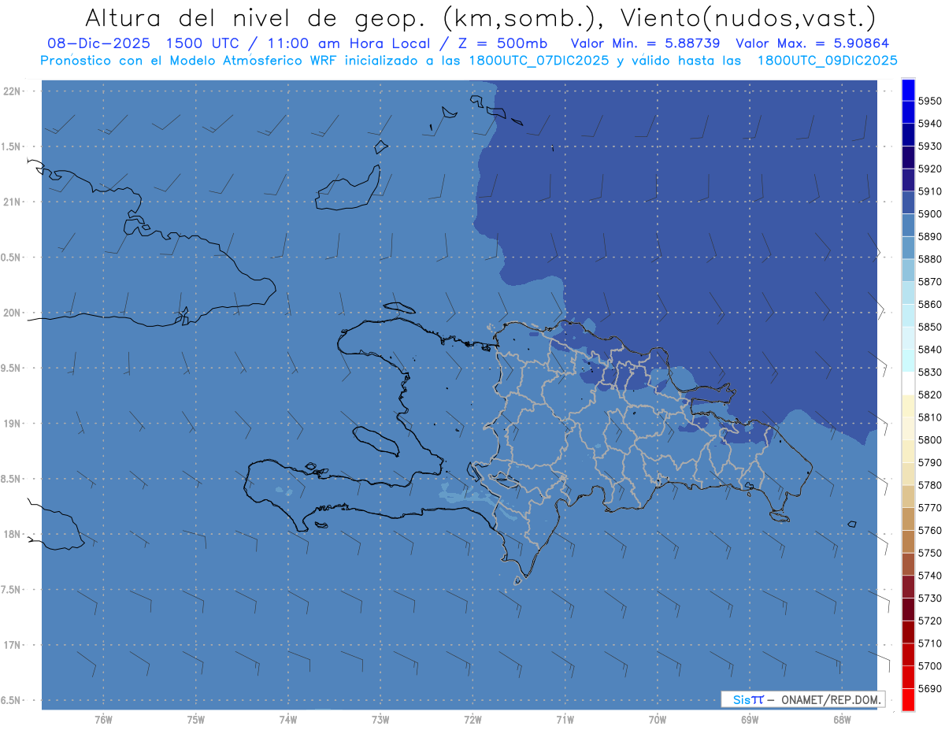Viewport: 945px width, 730px height.
Task: Click the 73W longitude label
Action: (380, 720)
